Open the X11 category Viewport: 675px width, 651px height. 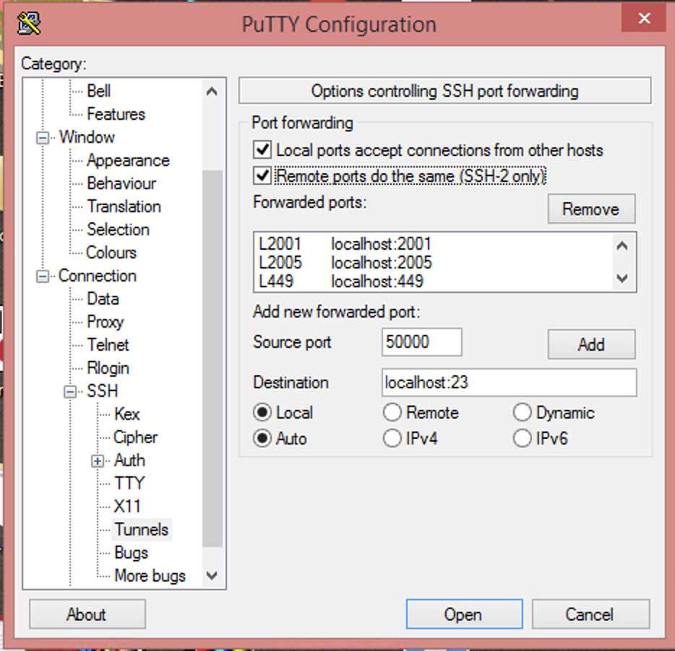pyautogui.click(x=127, y=507)
